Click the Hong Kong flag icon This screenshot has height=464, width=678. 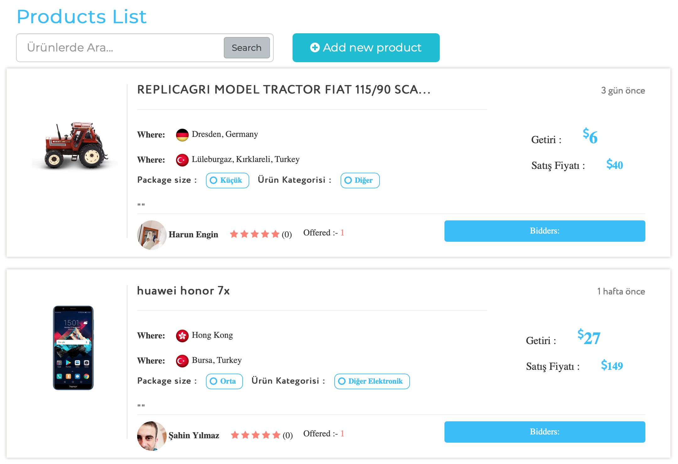point(182,336)
